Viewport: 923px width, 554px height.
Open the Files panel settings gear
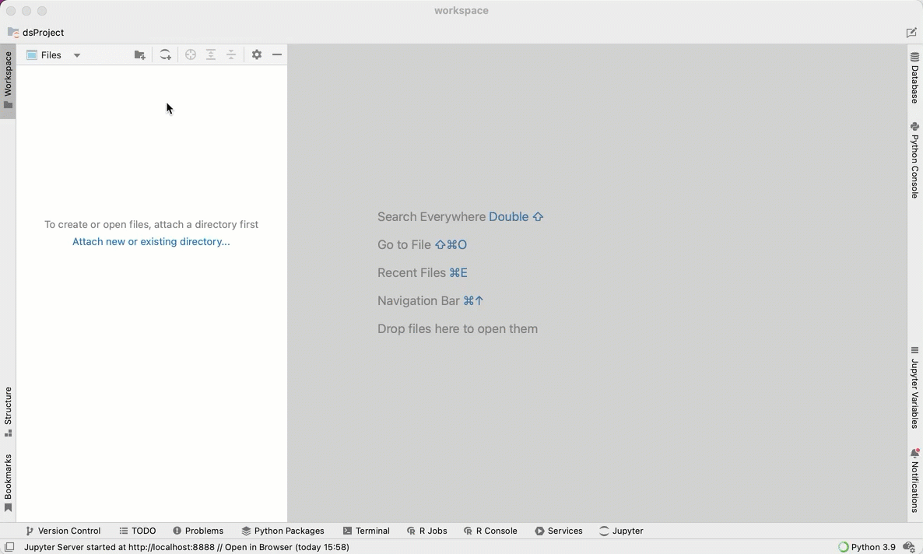[257, 54]
